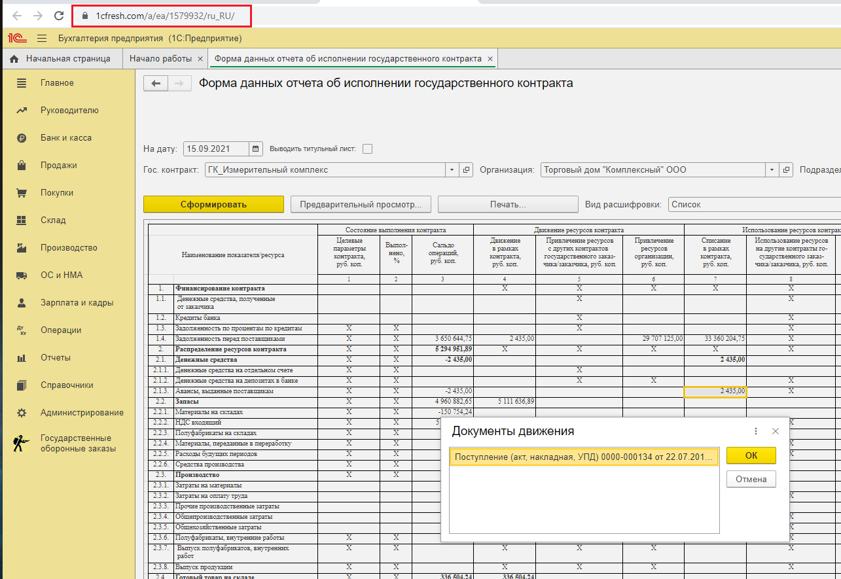Open Вид расшифровки combo box
This screenshot has height=579, width=841.
[754, 204]
